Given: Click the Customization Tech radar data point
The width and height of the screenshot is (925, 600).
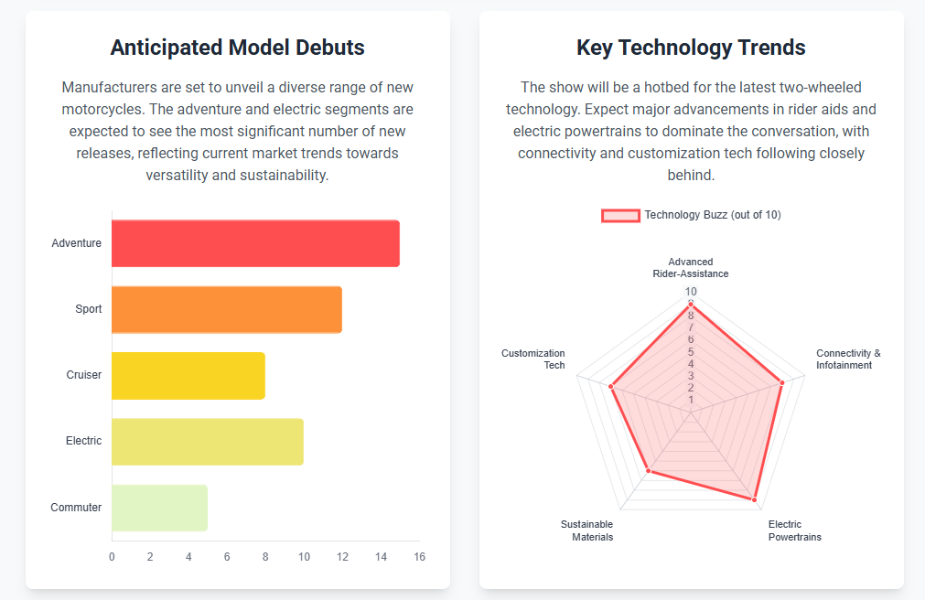Looking at the screenshot, I should coord(610,387).
